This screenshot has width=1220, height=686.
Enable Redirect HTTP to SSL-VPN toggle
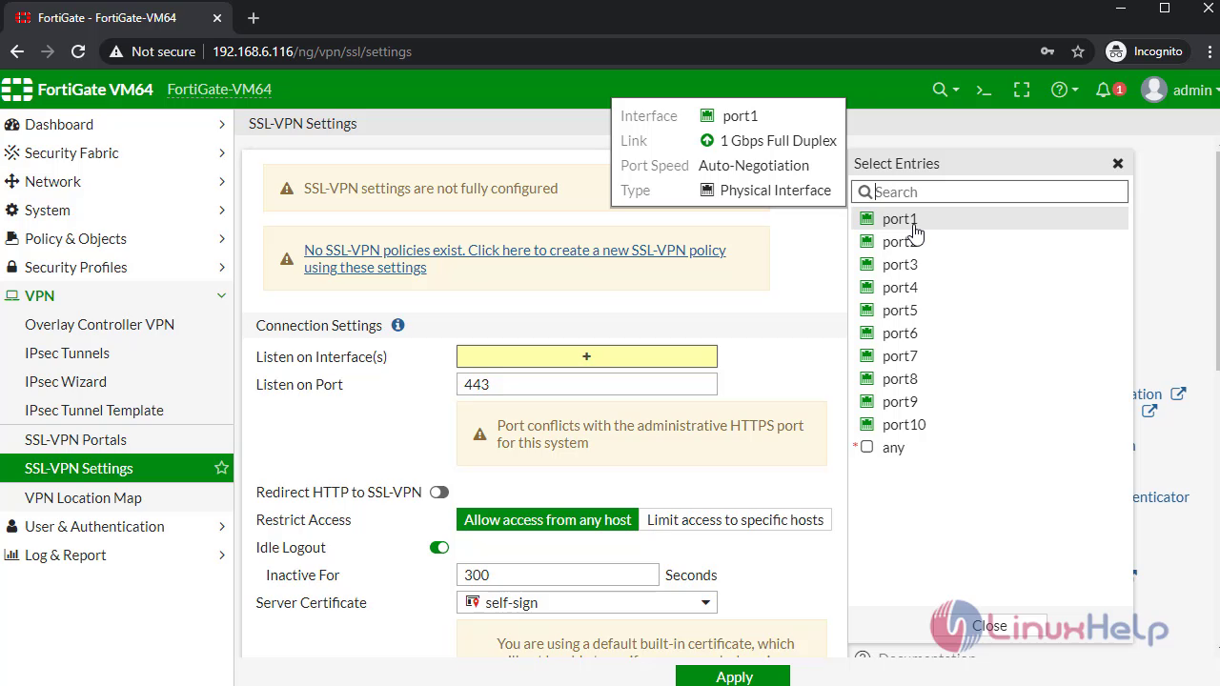438,493
